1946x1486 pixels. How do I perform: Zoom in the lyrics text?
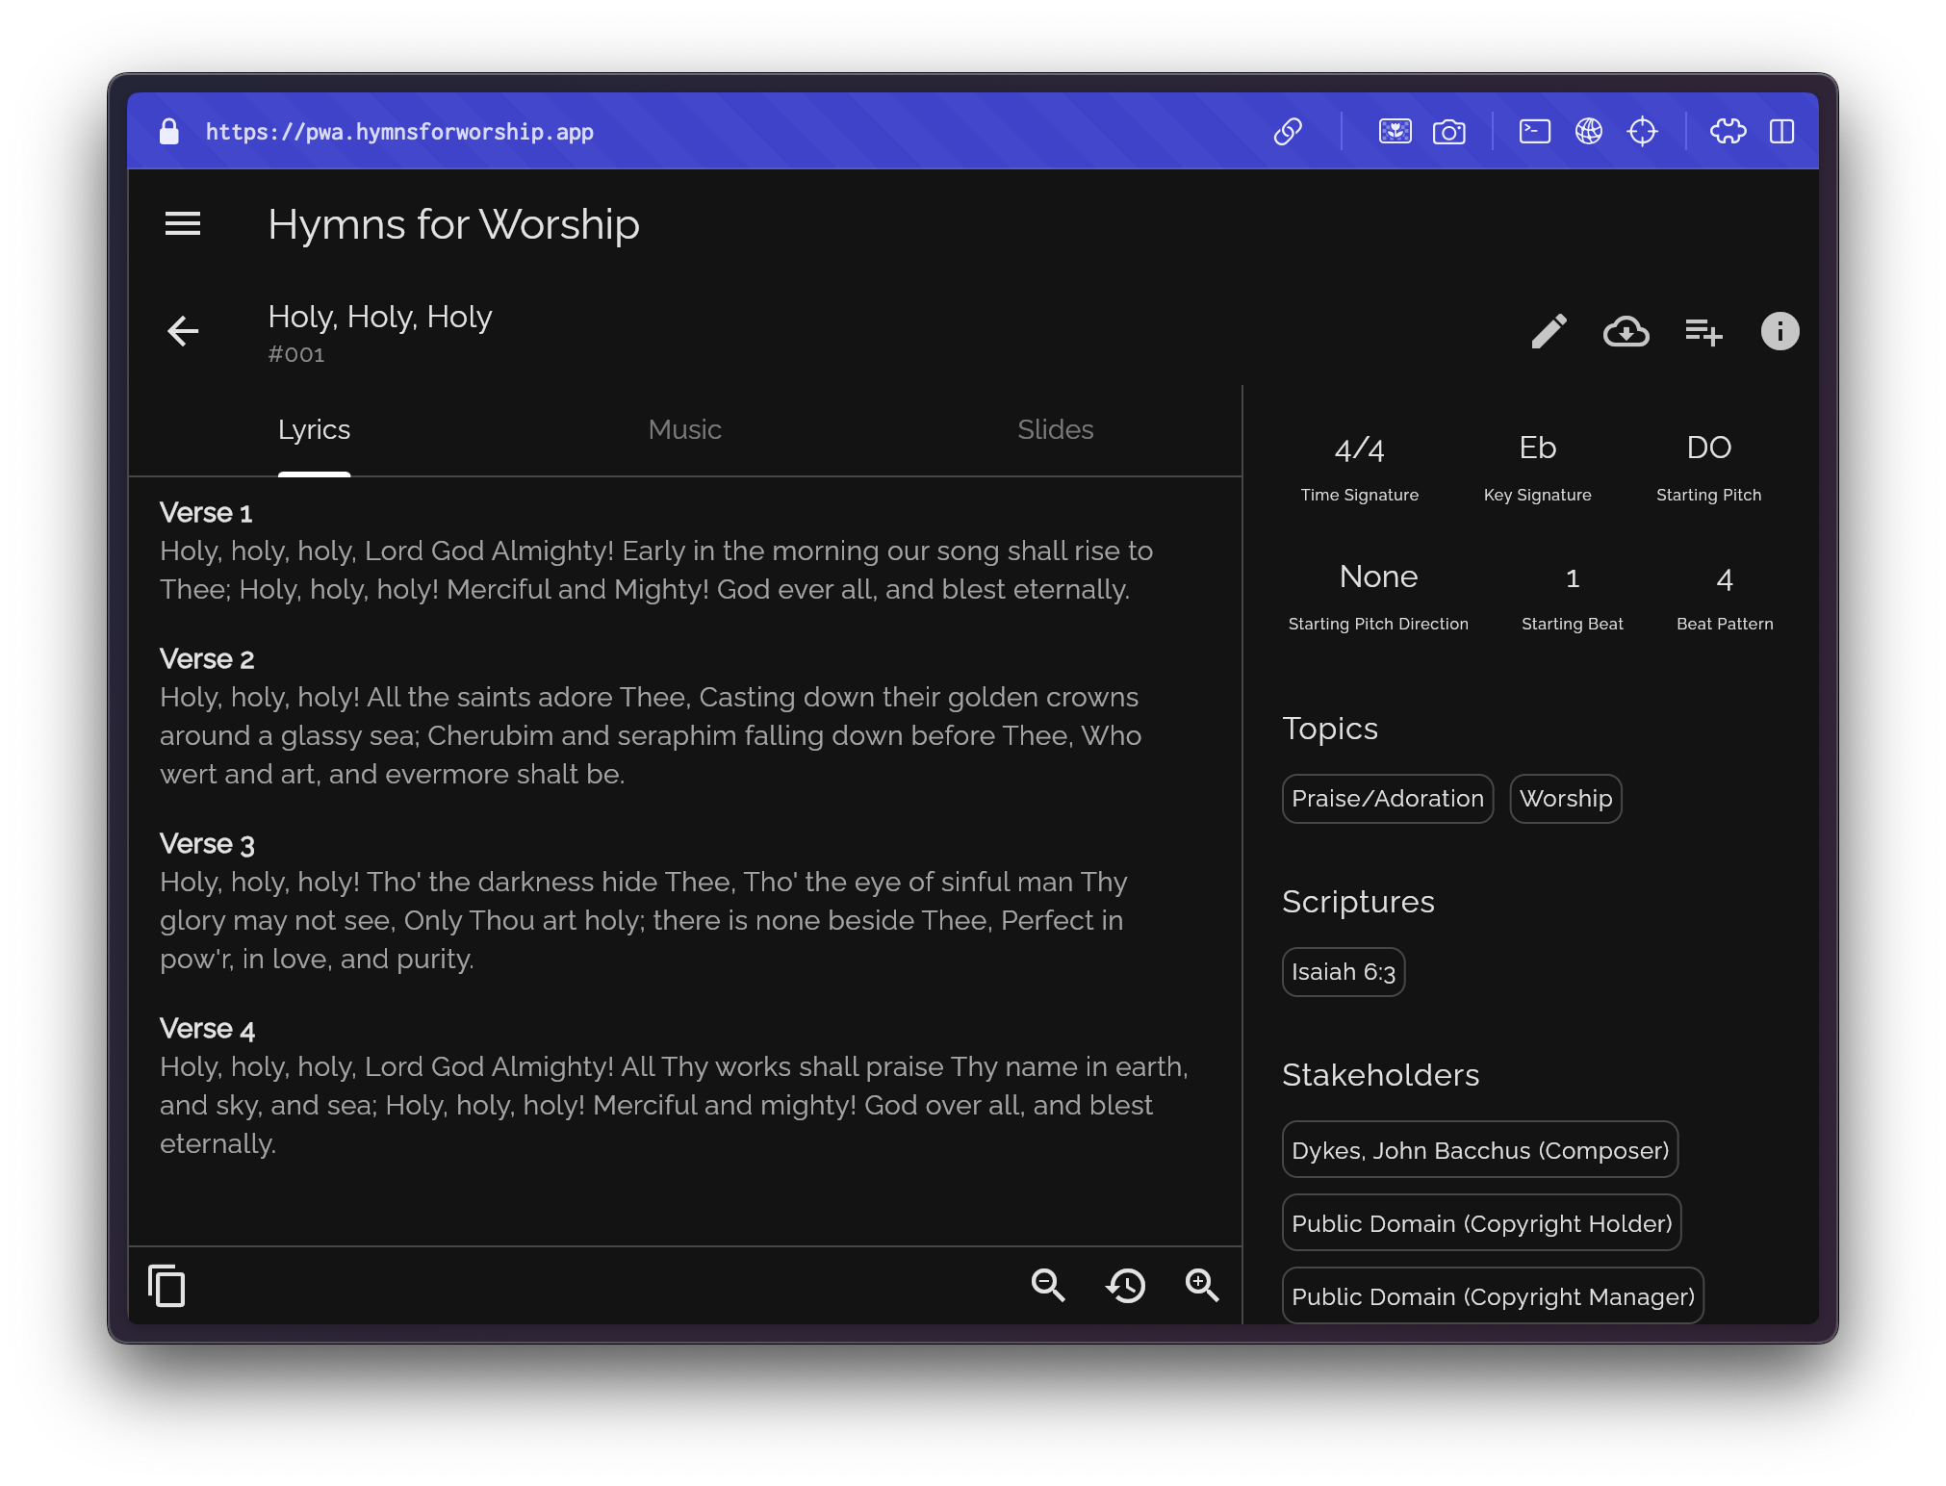1202,1285
